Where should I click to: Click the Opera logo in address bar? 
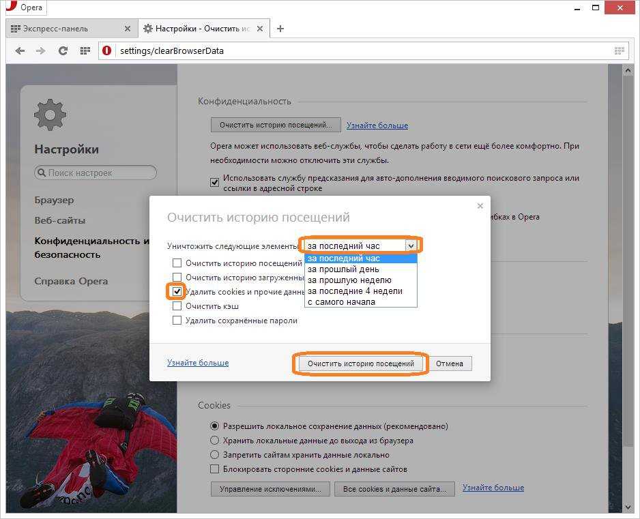pos(106,50)
